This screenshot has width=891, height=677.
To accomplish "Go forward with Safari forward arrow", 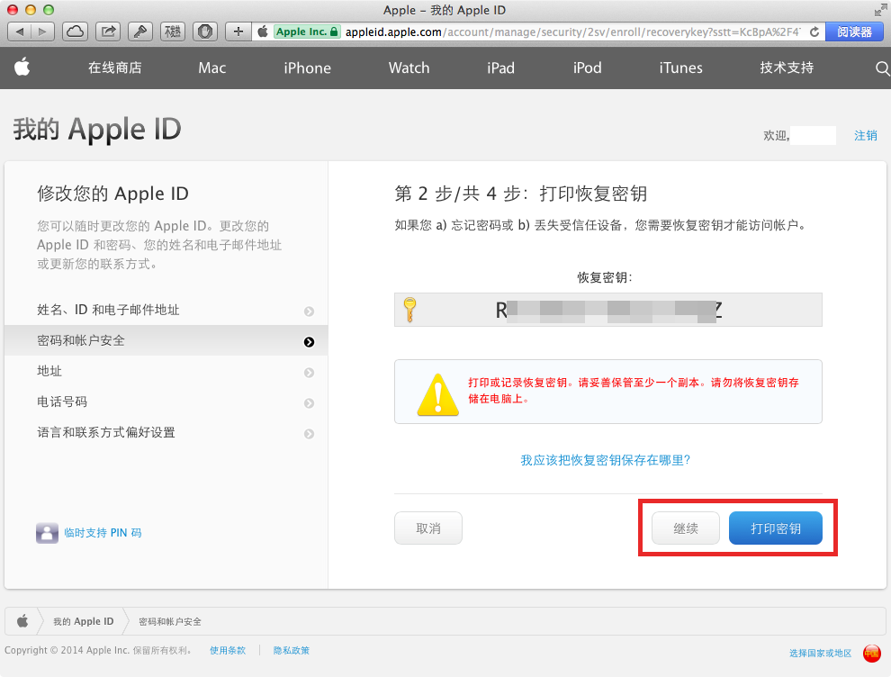I will click(x=42, y=32).
